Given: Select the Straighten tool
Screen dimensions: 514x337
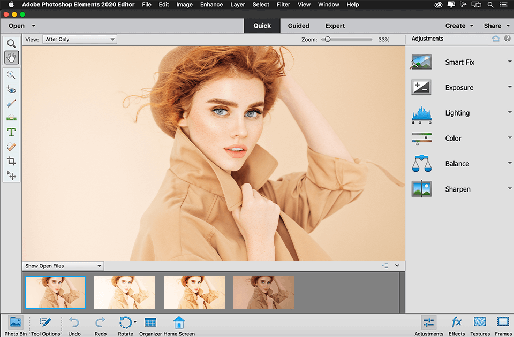Looking at the screenshot, I should pos(11,118).
